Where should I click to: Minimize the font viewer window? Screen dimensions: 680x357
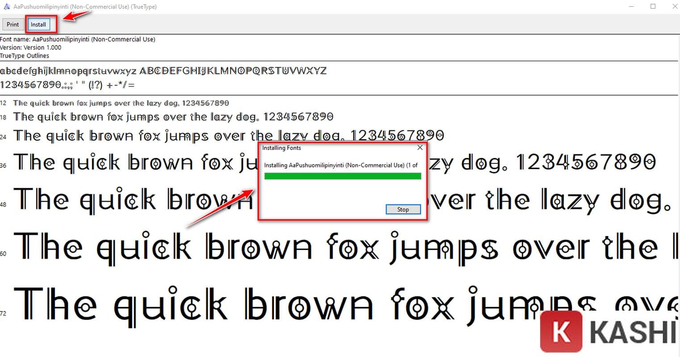[631, 7]
